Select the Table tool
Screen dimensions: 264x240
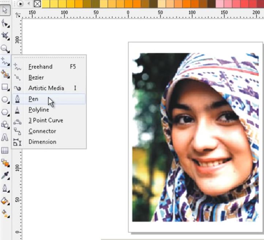5,150
